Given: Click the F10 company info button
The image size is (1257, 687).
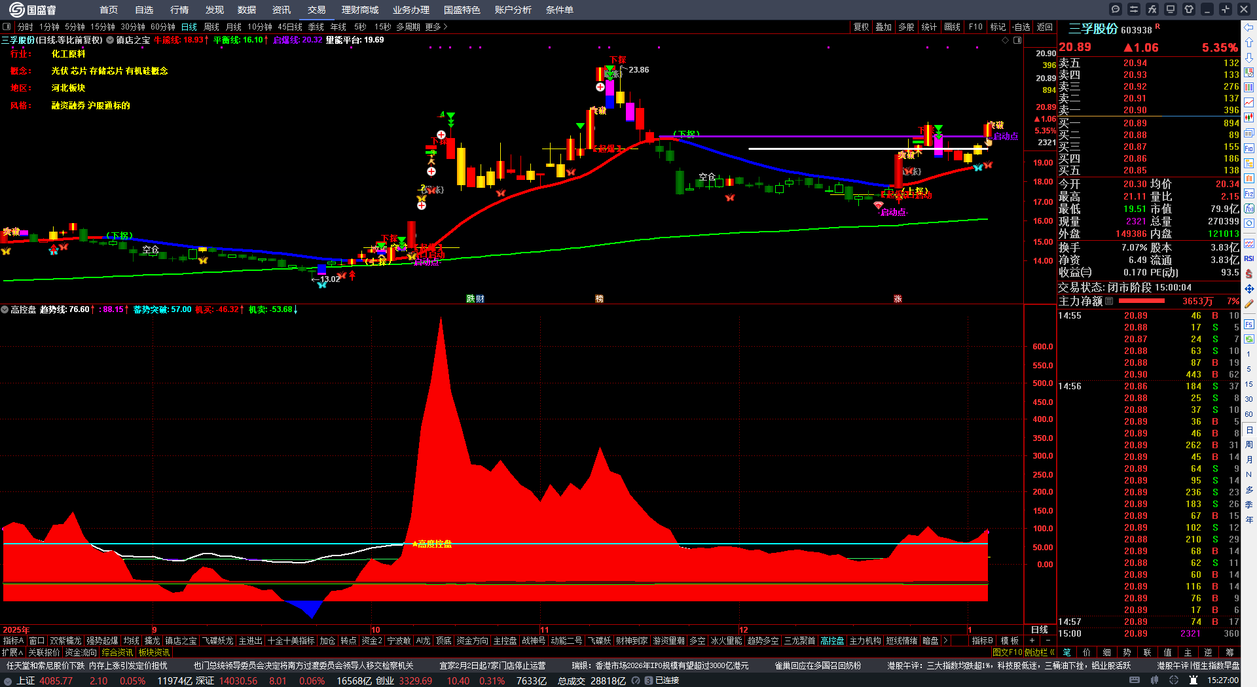Looking at the screenshot, I should point(975,27).
